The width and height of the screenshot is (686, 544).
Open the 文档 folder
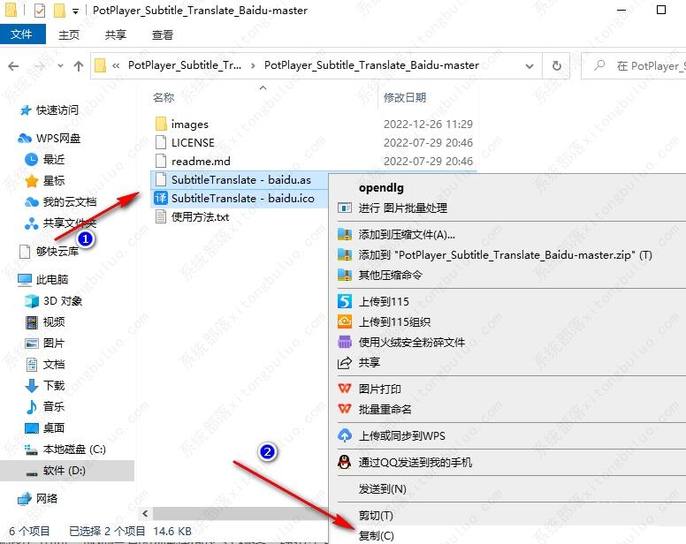coord(54,364)
